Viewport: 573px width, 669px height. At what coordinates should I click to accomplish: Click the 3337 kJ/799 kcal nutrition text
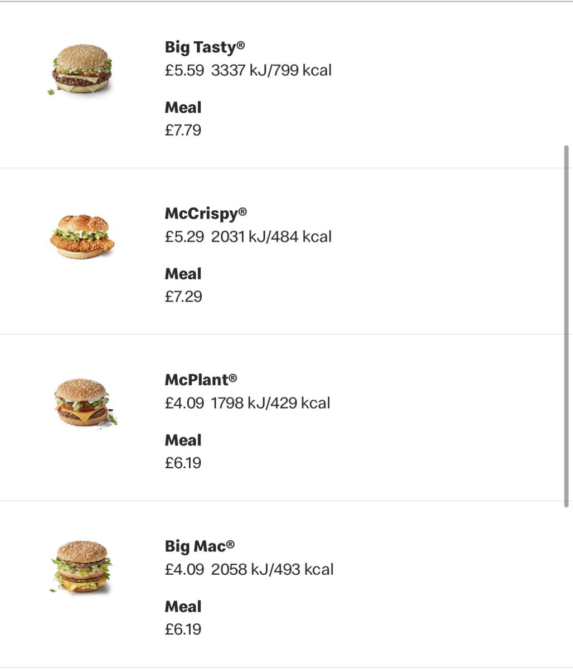271,70
